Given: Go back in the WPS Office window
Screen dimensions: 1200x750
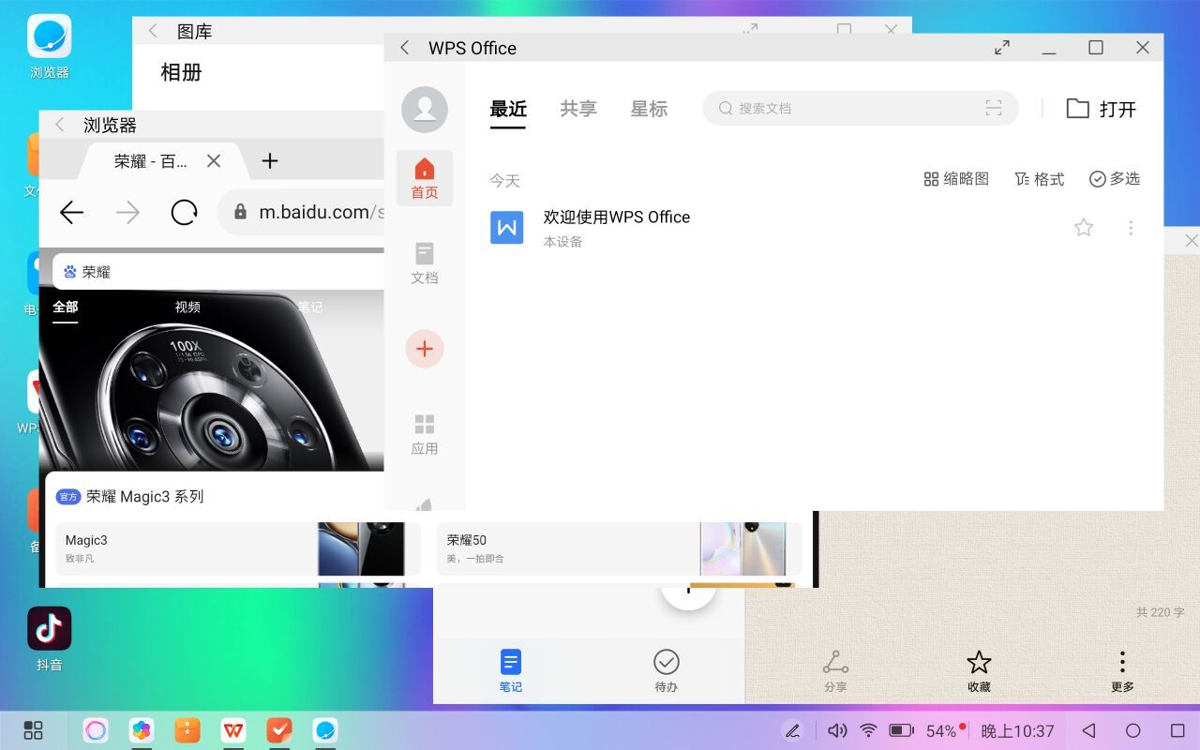Looking at the screenshot, I should [x=405, y=48].
